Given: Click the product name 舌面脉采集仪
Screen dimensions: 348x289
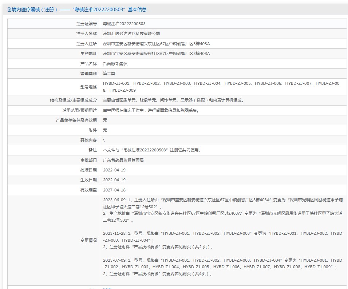Looking at the screenshot, I should pyautogui.click(x=115, y=64).
